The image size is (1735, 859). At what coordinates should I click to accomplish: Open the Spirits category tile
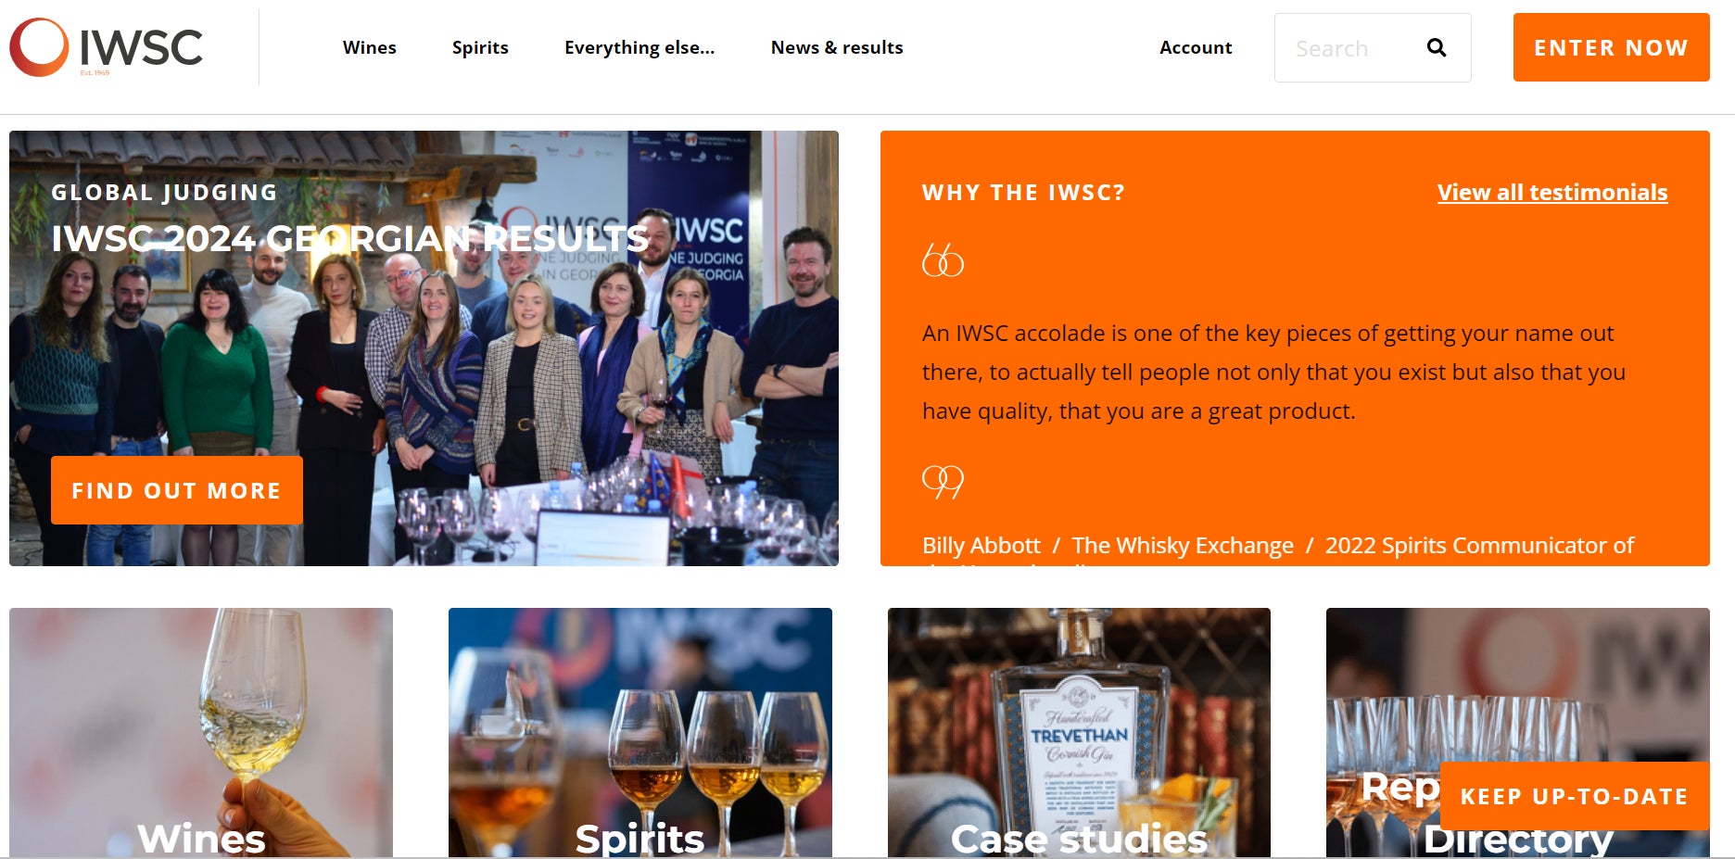point(640,732)
